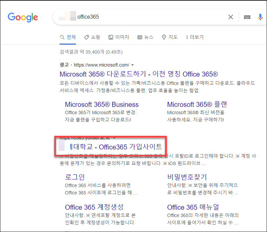Switch to the 이미지 tab

[x=119, y=37]
